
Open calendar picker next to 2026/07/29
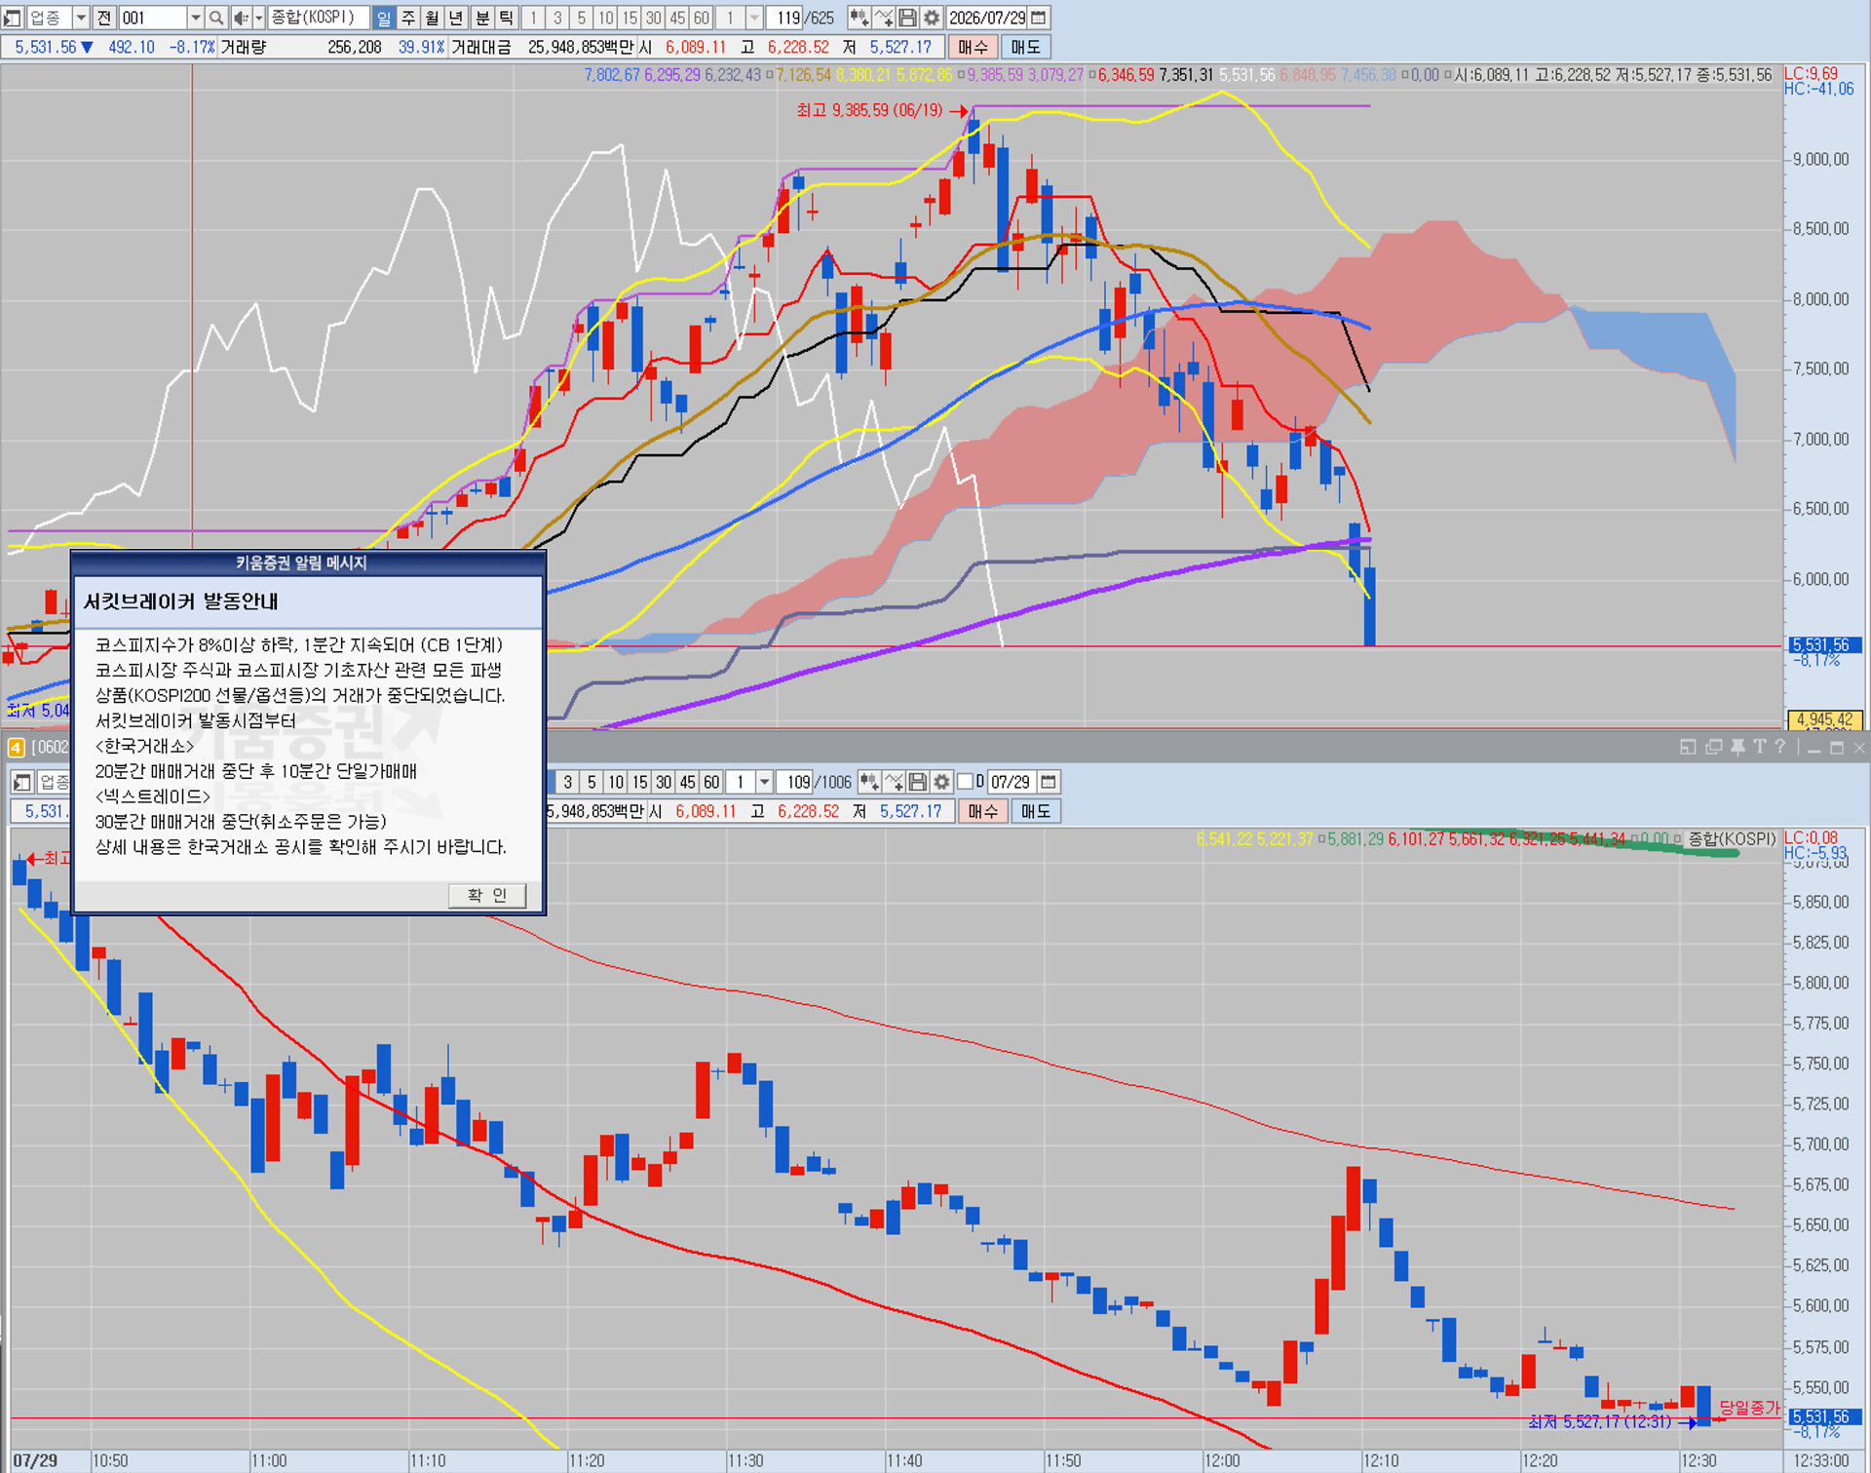click(1039, 18)
